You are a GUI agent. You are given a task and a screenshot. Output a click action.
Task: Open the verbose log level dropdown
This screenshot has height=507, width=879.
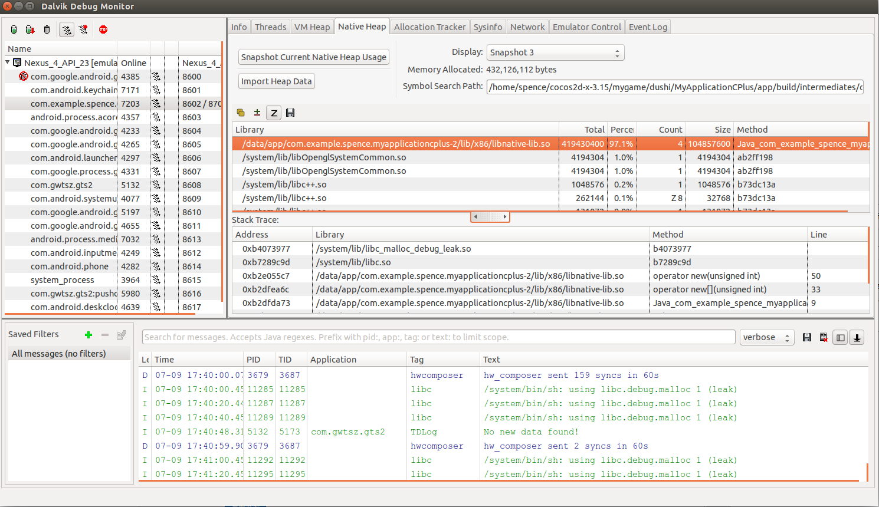click(766, 337)
